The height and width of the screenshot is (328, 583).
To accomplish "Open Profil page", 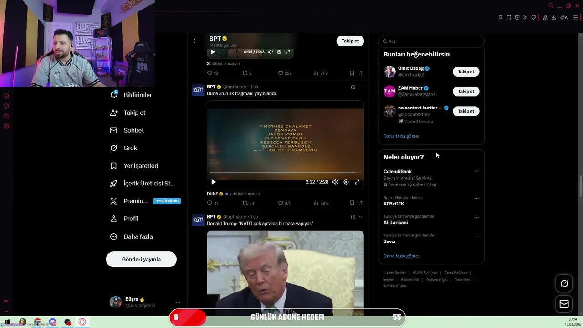I will pos(124,219).
